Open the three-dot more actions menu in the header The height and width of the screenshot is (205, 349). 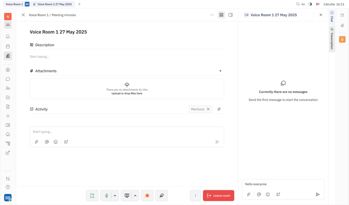212,15
